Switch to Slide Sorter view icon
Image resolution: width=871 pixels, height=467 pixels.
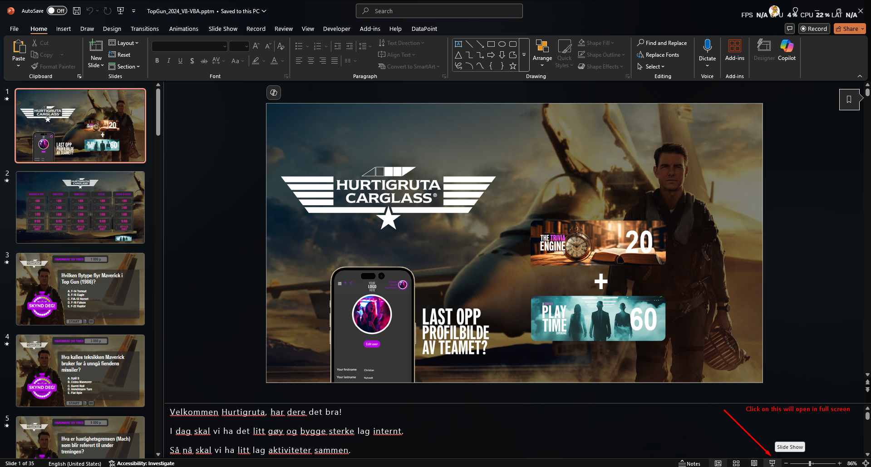(x=736, y=463)
